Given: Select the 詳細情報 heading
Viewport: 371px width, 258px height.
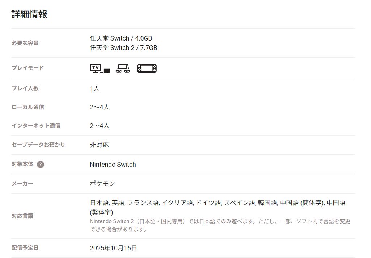Looking at the screenshot, I should 29,14.
